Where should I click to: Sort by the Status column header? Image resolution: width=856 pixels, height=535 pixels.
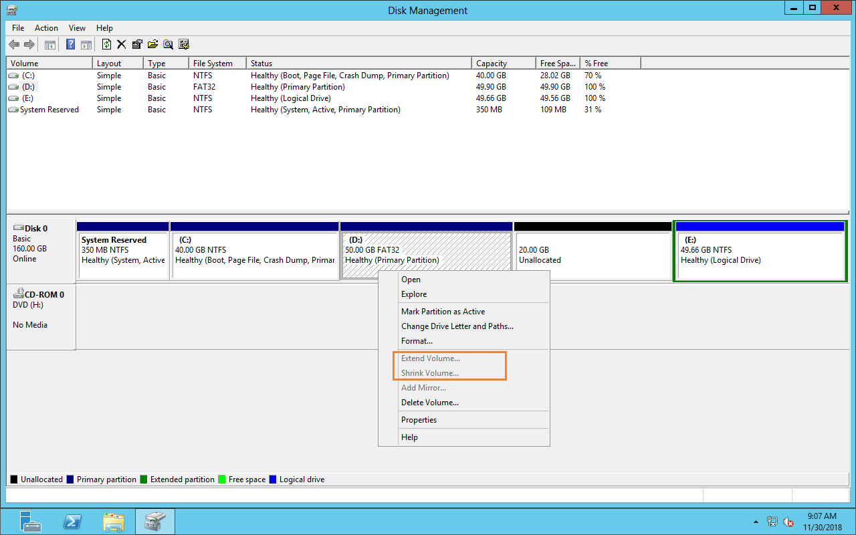click(359, 64)
